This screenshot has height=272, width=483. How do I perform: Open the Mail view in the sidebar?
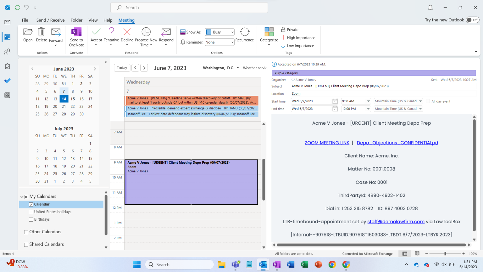coord(7,22)
